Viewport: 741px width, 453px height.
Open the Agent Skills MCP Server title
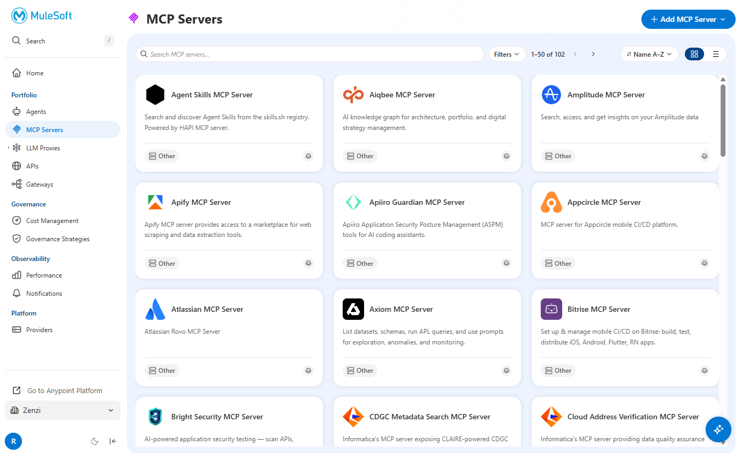pos(212,95)
